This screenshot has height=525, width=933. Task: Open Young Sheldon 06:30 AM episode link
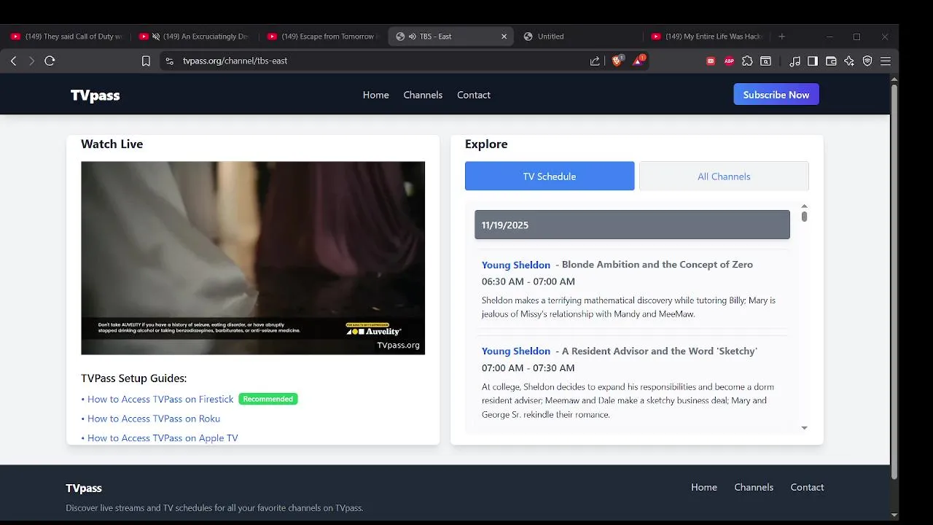coord(516,265)
